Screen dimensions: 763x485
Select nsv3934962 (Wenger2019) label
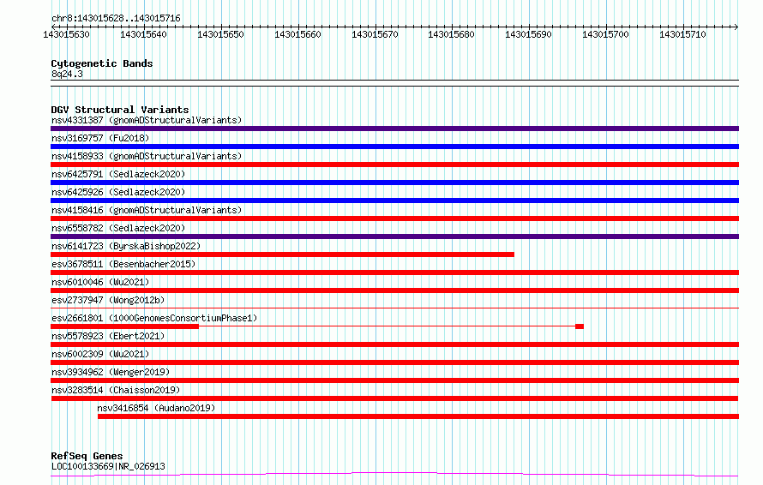[x=111, y=372]
